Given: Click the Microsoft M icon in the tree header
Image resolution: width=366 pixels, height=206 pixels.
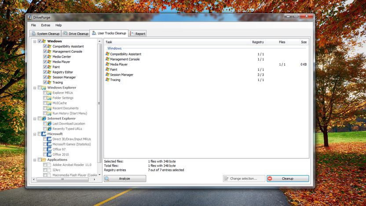Looking at the screenshot, I should tap(44, 134).
